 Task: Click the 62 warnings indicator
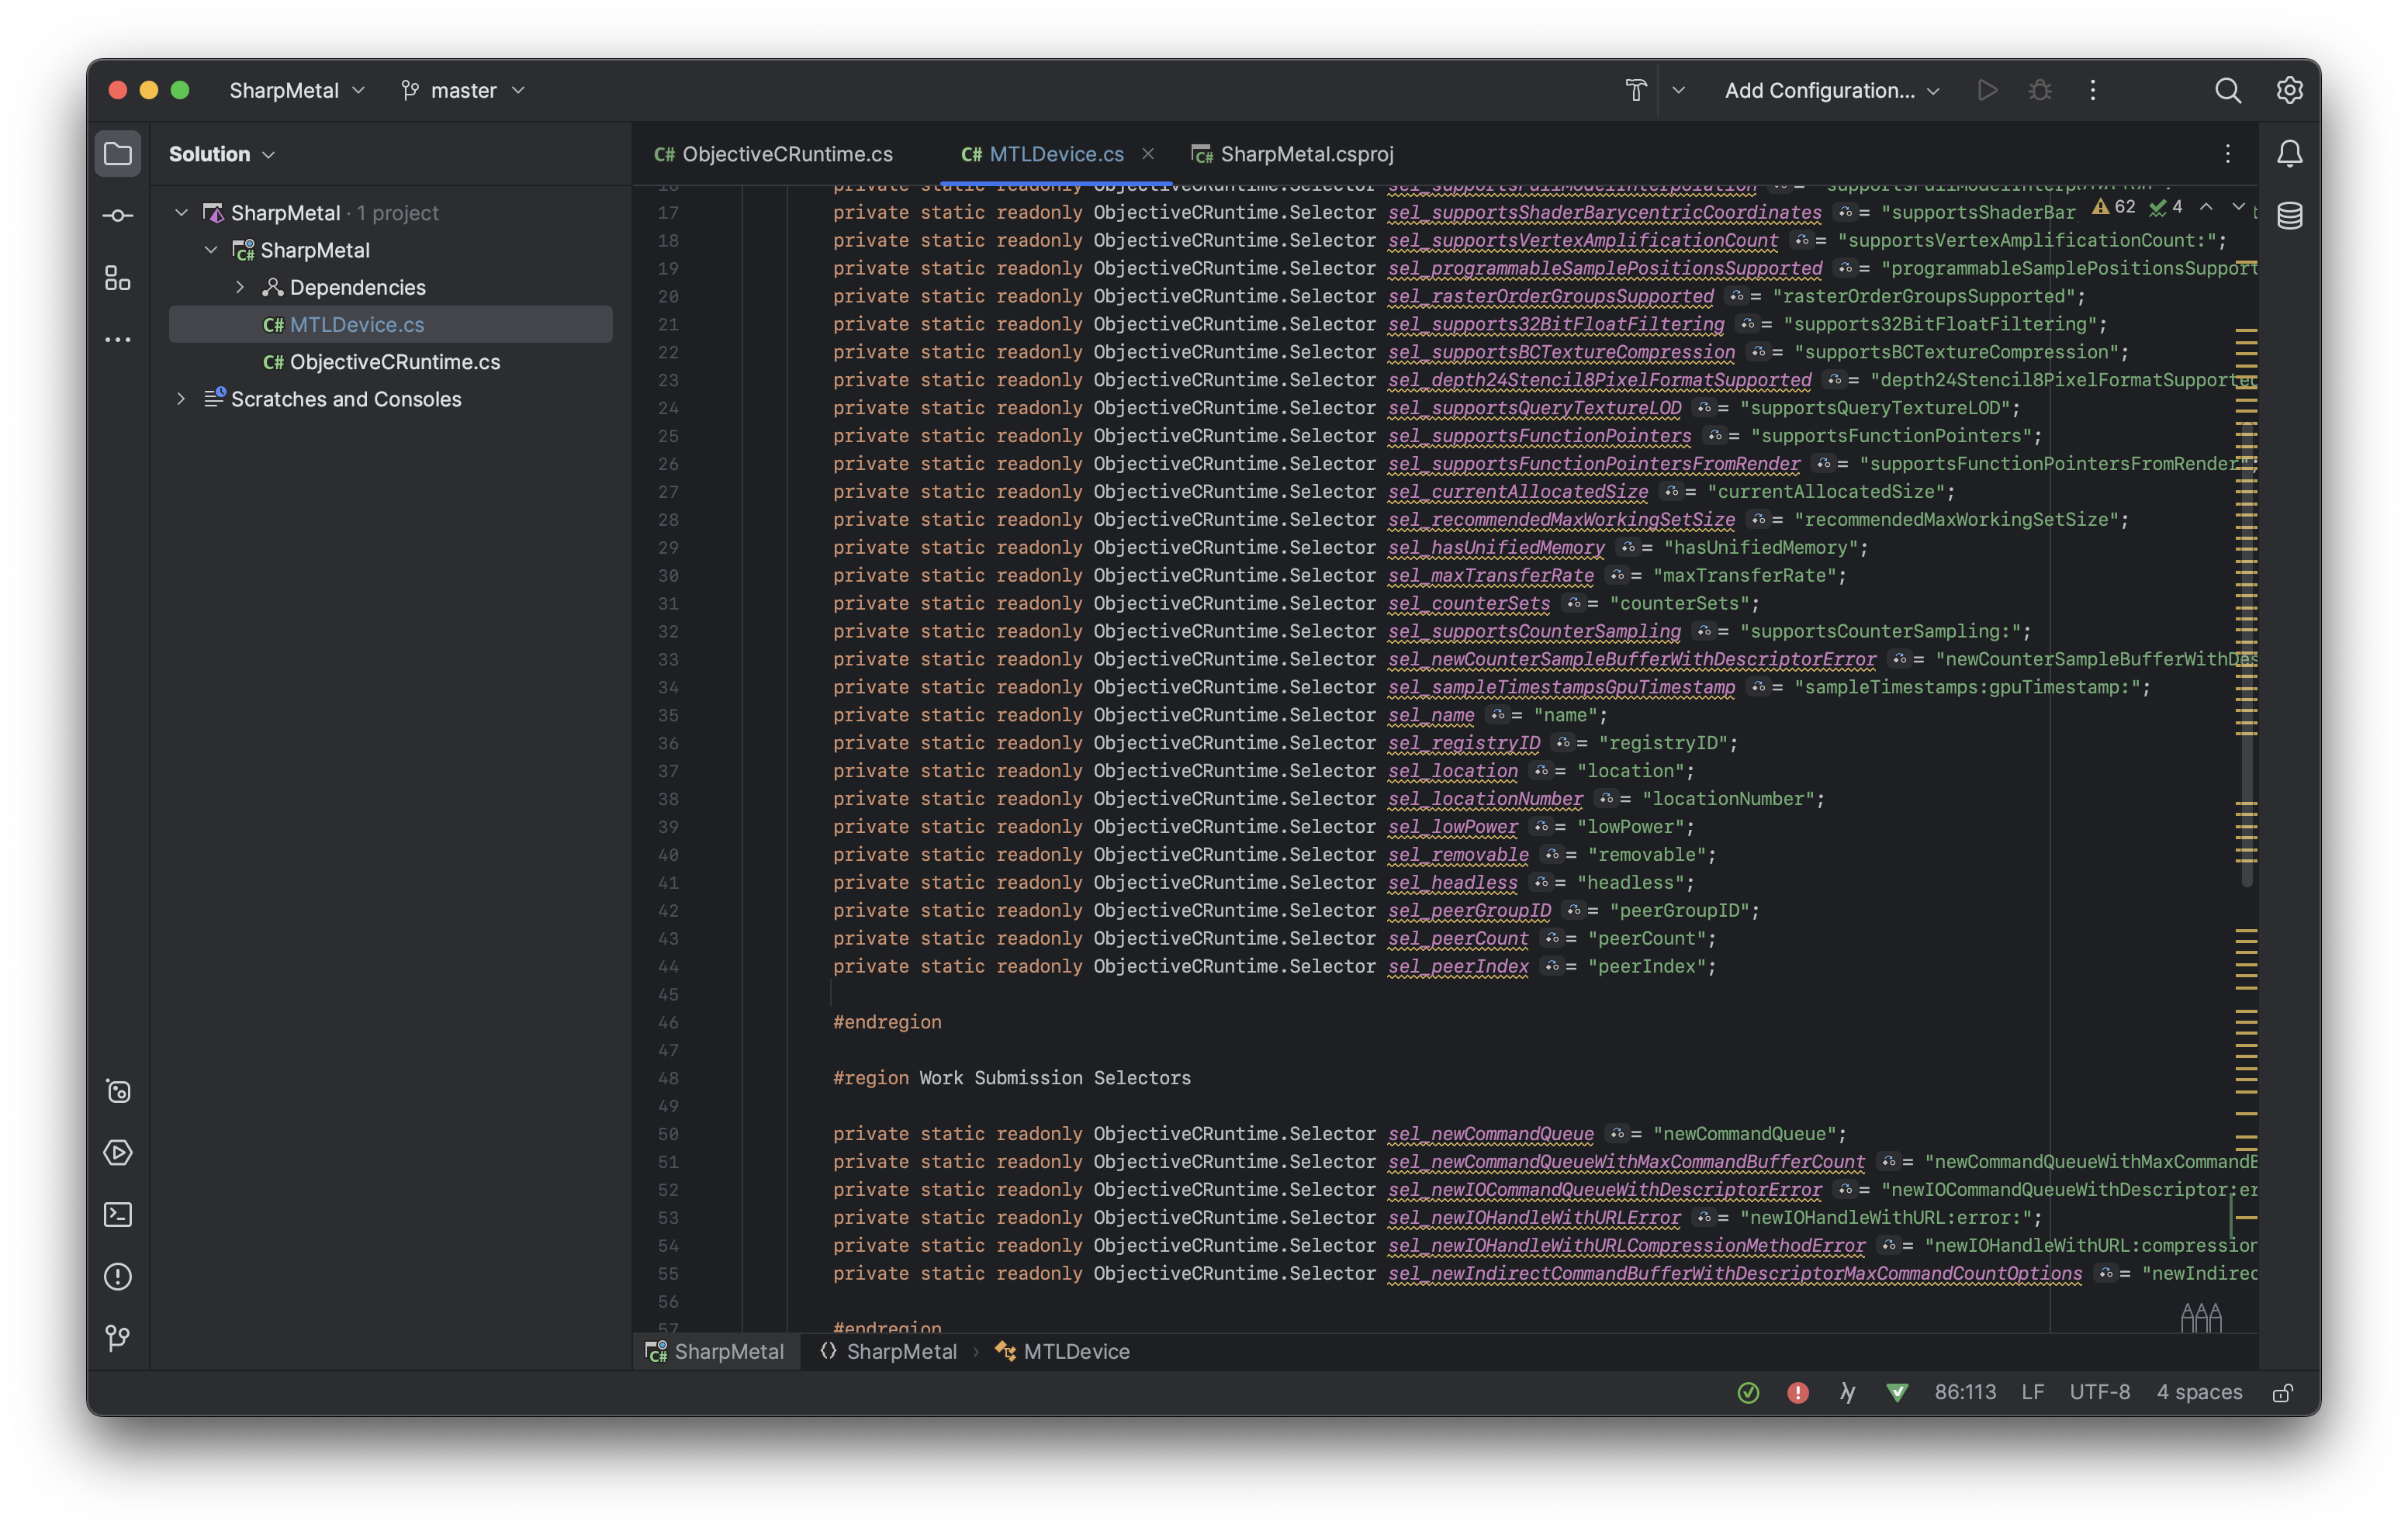[x=2114, y=208]
